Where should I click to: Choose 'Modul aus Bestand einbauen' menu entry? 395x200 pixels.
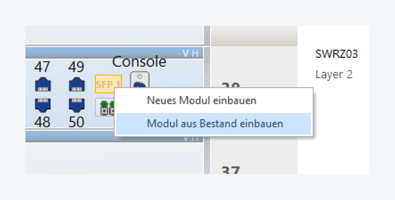tap(215, 124)
